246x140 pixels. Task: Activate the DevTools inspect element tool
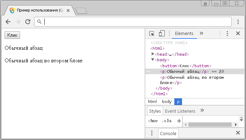pyautogui.click(x=152, y=34)
